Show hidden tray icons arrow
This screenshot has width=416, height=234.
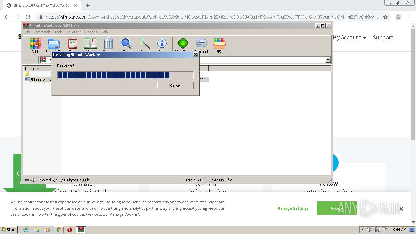[362, 230]
